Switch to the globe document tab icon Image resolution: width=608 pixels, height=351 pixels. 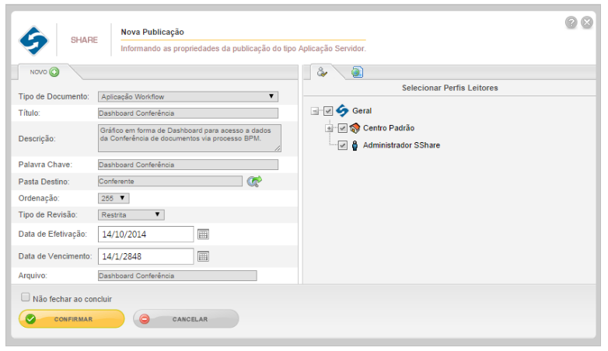[x=357, y=72]
